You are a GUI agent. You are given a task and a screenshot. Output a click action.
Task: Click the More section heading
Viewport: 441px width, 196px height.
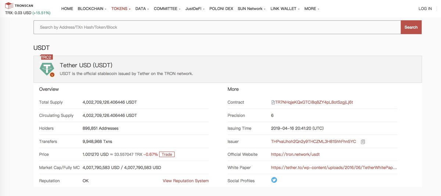pyautogui.click(x=233, y=89)
